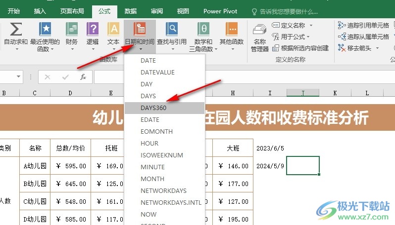The height and width of the screenshot is (225, 395).
Task: Choose DAYS from the function list
Action: point(165,96)
